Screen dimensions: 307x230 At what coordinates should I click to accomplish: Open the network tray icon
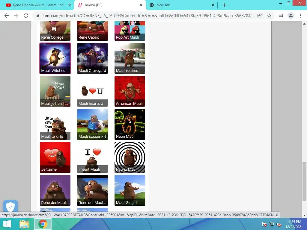[x=272, y=224]
